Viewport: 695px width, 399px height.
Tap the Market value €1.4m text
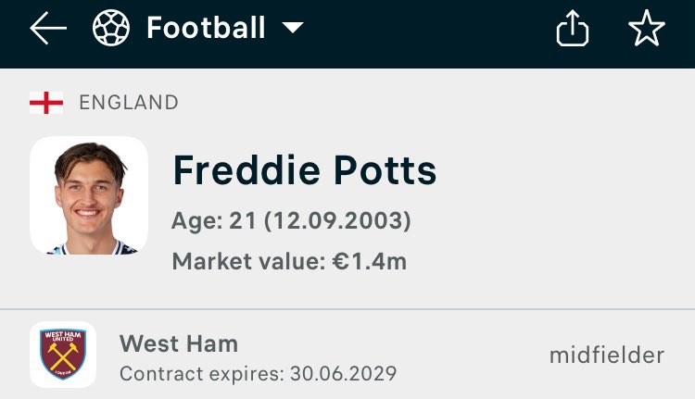click(289, 261)
